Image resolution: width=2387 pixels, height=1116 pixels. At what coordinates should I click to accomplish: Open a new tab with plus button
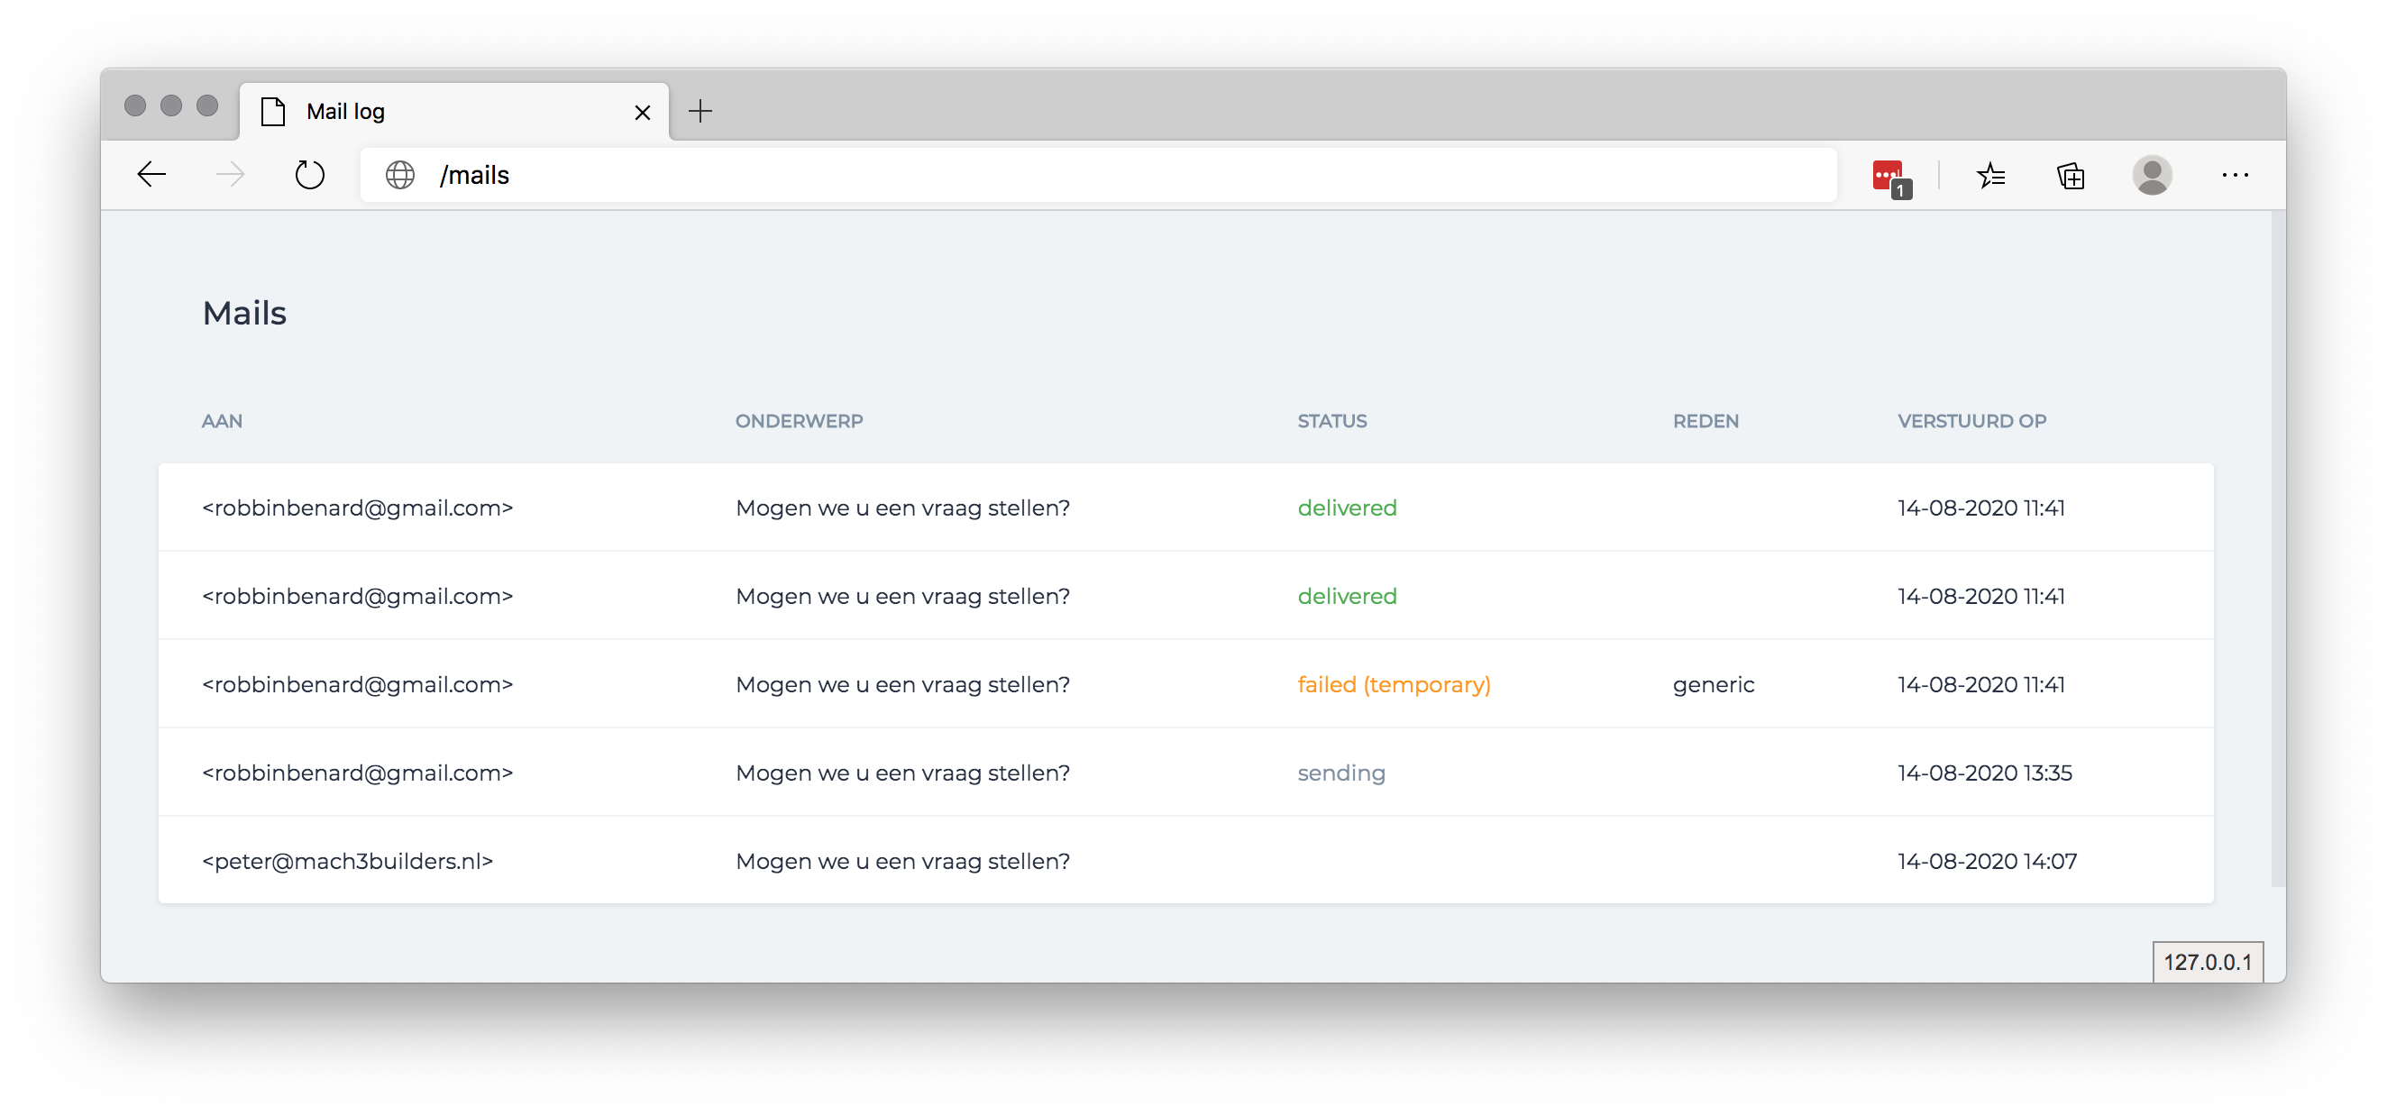700,112
